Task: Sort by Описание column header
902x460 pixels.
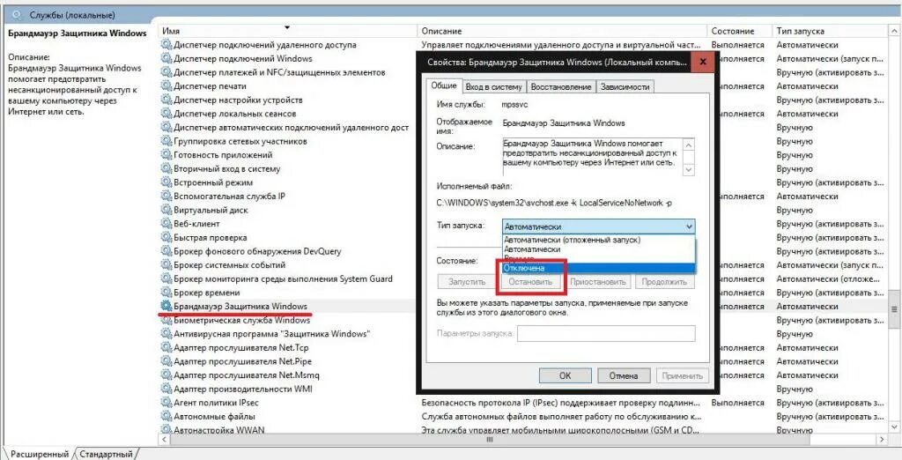Action: pos(562,31)
